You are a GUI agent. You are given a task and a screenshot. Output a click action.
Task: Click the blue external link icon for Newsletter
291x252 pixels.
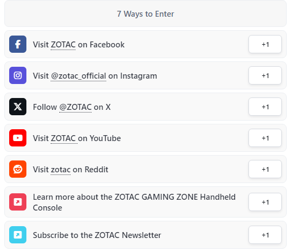click(18, 235)
